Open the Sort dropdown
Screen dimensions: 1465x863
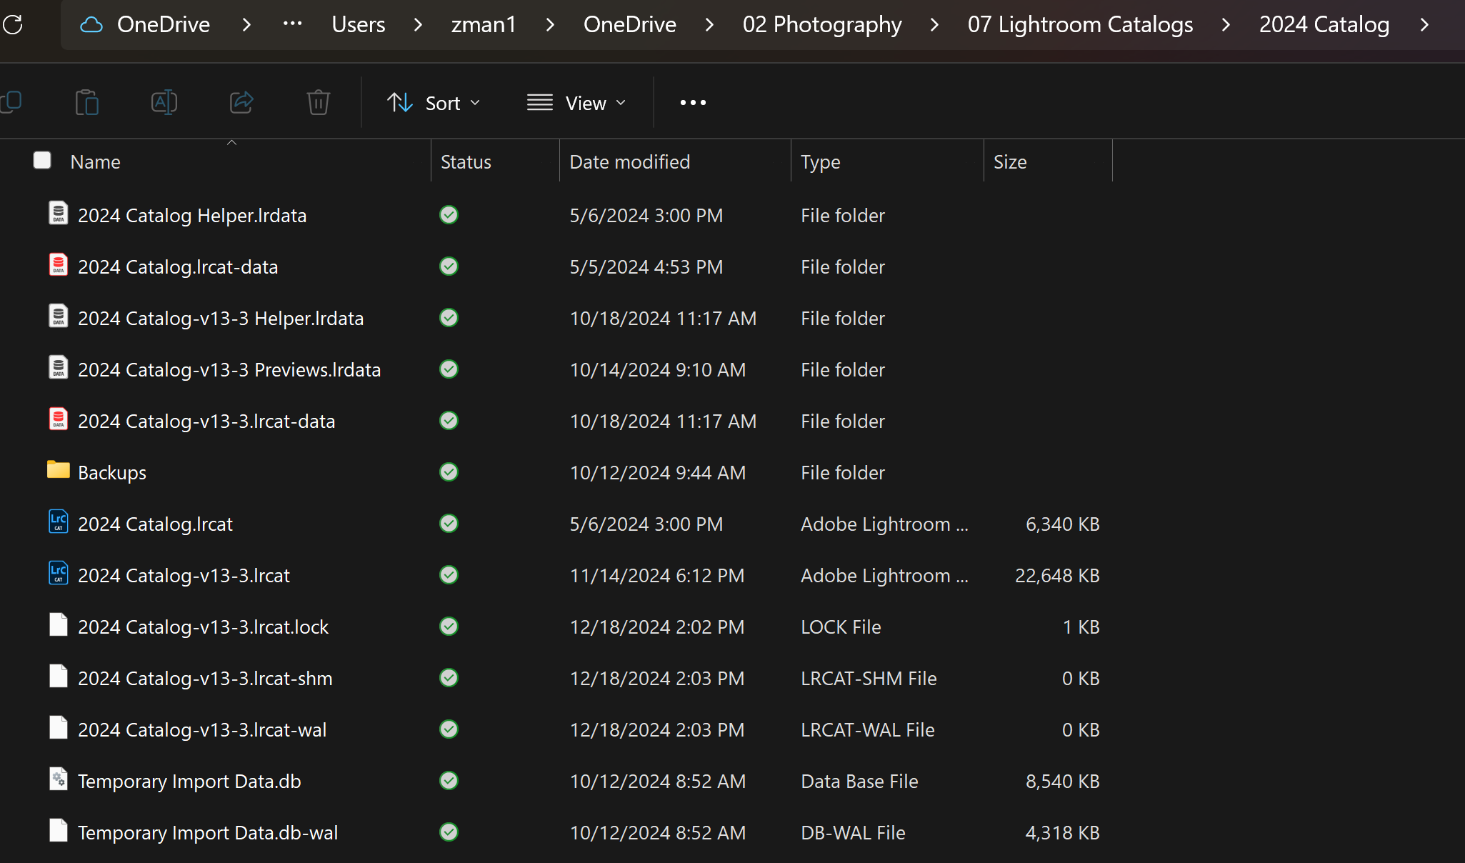pyautogui.click(x=434, y=102)
